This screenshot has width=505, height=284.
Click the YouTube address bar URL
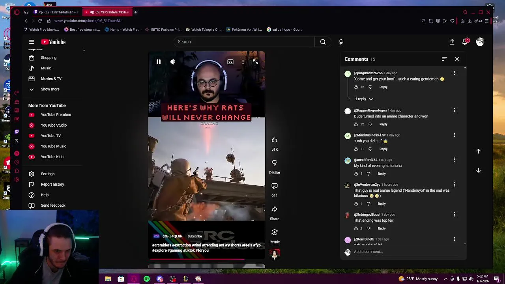pyautogui.click(x=88, y=21)
